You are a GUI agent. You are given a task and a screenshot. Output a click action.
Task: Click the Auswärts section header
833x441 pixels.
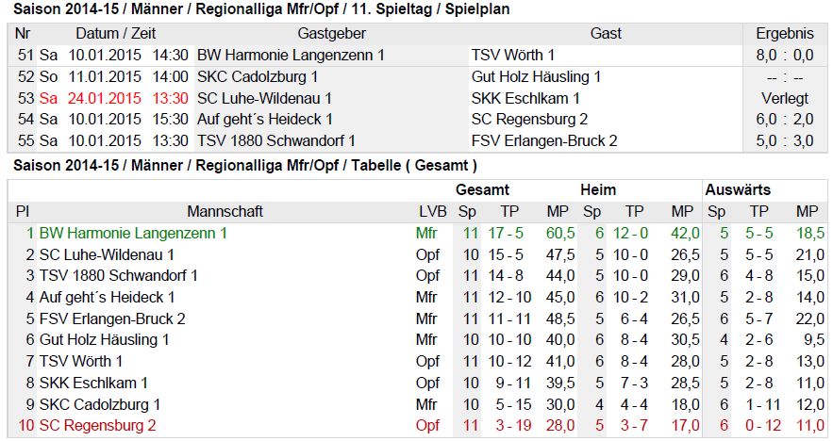pos(738,190)
